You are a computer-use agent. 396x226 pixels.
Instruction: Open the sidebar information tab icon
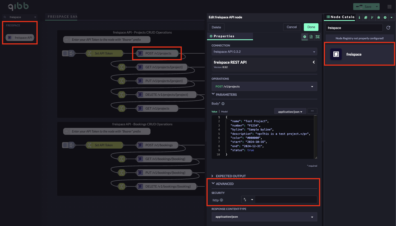point(359,17)
